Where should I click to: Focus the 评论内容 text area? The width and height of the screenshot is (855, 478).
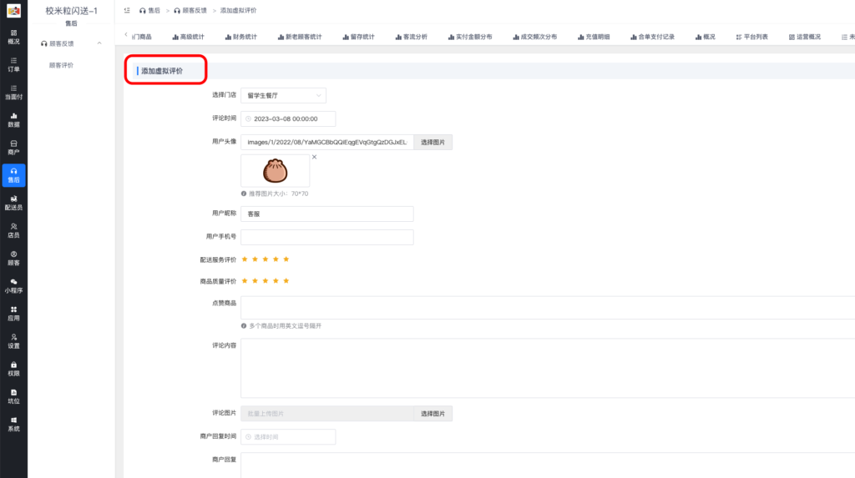[548, 369]
